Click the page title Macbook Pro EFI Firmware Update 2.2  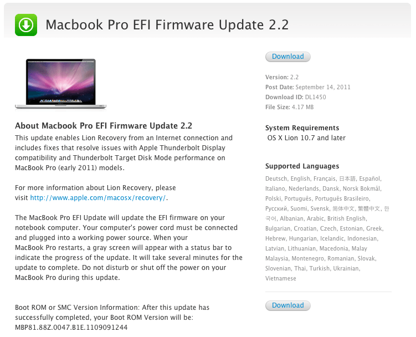[x=167, y=25]
